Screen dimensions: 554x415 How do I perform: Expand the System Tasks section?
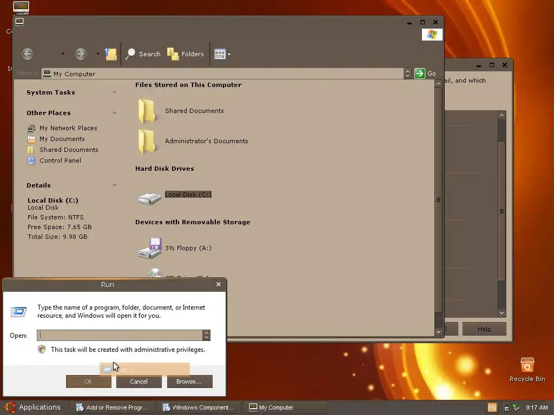(114, 92)
